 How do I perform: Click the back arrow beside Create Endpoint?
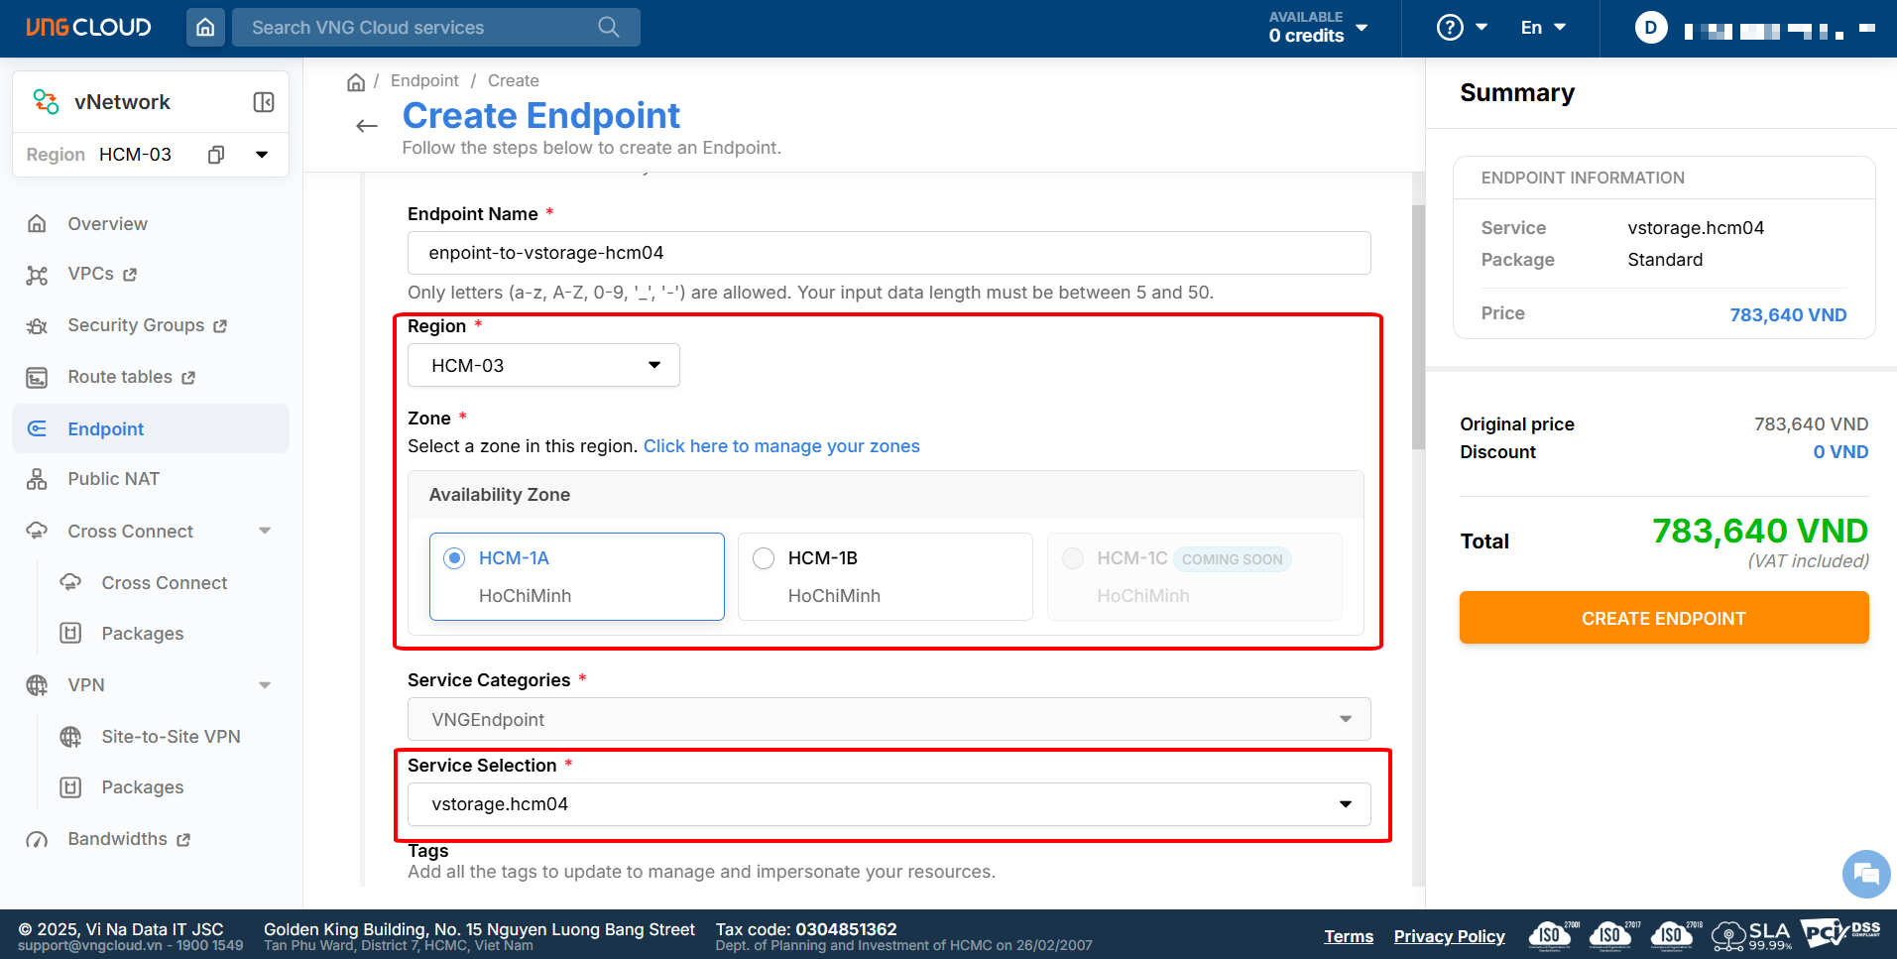point(367,126)
